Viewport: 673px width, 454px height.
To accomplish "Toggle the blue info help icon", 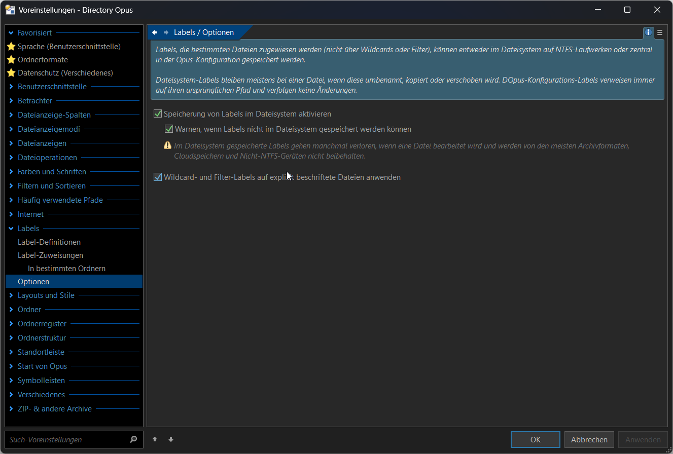I will click(x=649, y=32).
